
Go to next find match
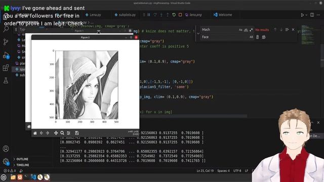pyautogui.click(x=281, y=30)
